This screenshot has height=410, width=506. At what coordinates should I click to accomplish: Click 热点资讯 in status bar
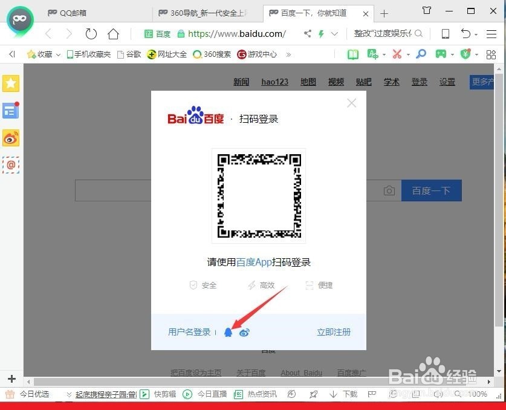coord(255,394)
